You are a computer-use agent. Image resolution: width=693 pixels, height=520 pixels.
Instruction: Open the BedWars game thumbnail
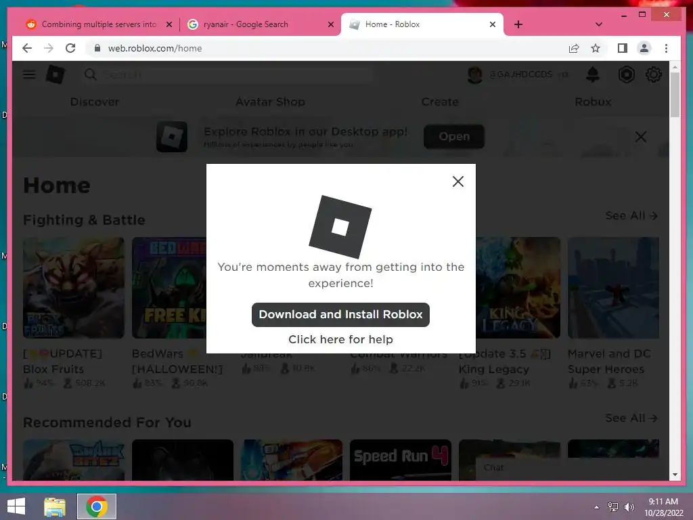(169, 288)
